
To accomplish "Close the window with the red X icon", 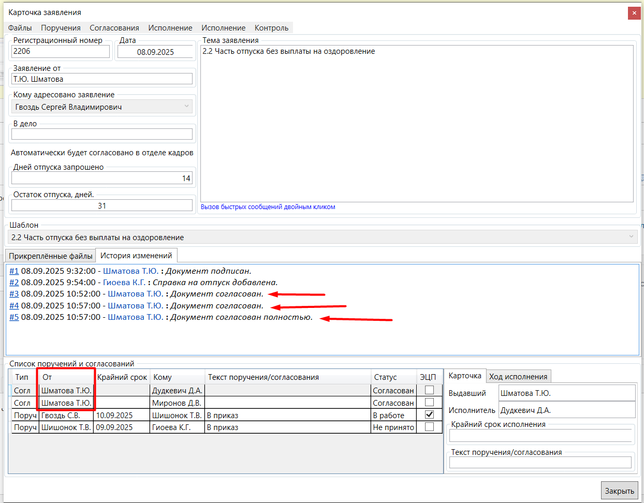I will pyautogui.click(x=634, y=13).
